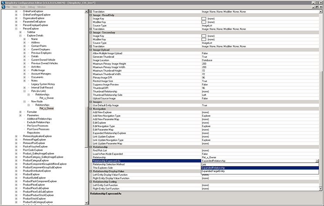Viewport: 324px width, 206px height.
Task: Select the Expanded Relationship Explorer property
Action: tap(109, 133)
